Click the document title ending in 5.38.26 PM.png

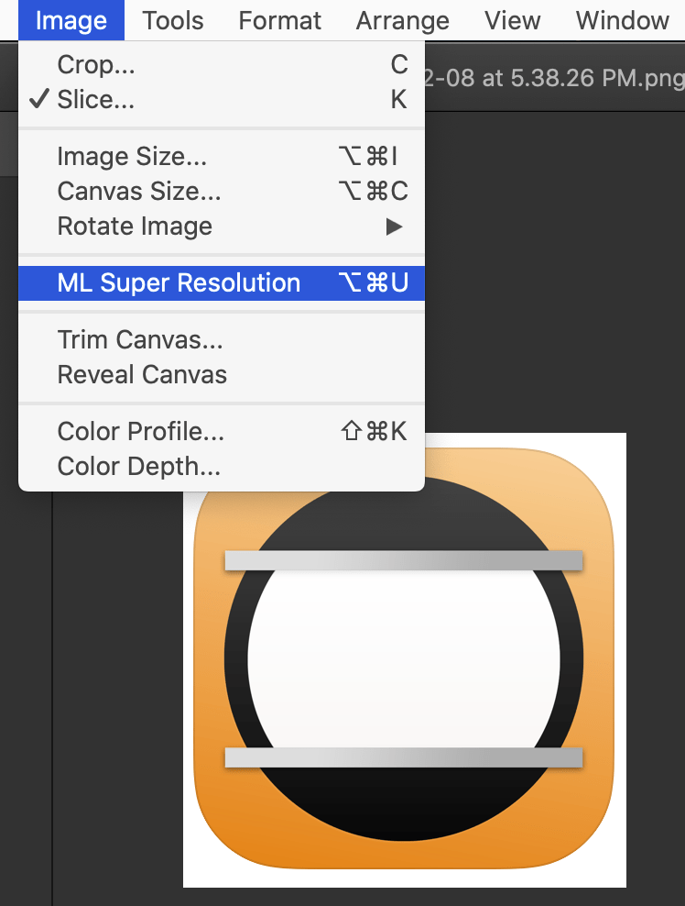click(x=554, y=77)
